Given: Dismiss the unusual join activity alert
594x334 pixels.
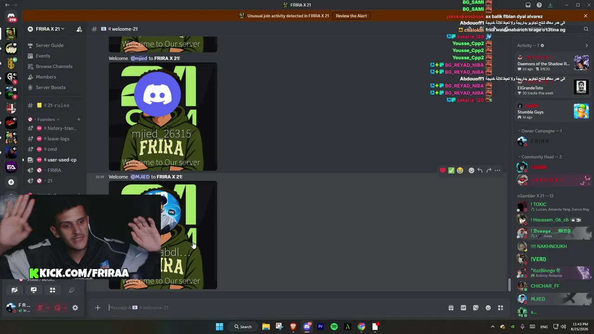Looking at the screenshot, I should click(586, 16).
